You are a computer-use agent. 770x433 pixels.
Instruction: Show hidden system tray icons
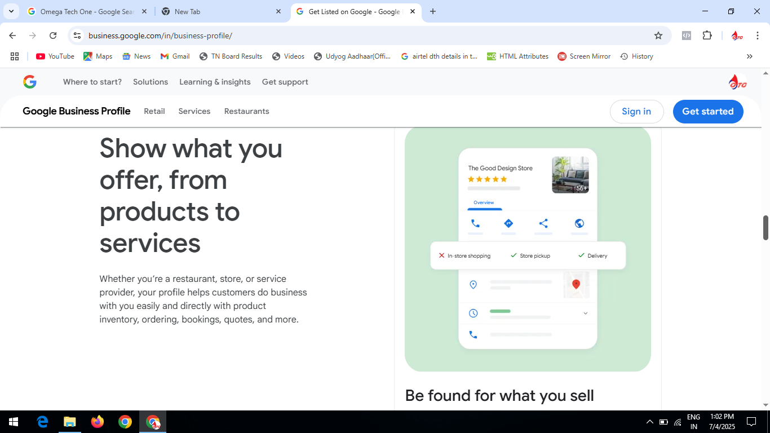coord(649,422)
